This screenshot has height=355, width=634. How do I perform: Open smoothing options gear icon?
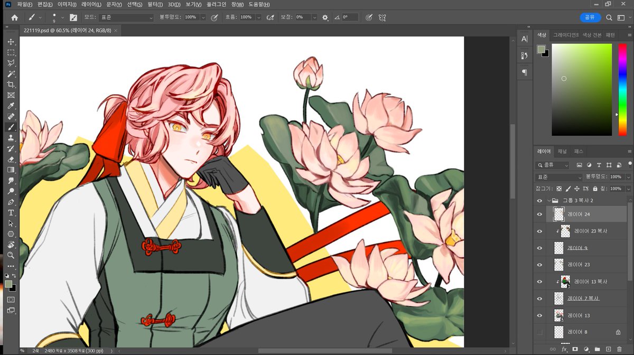pyautogui.click(x=325, y=17)
